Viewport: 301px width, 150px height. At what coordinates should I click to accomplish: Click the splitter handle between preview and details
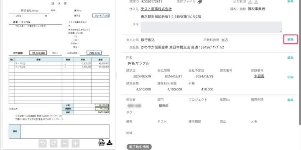[116, 76]
